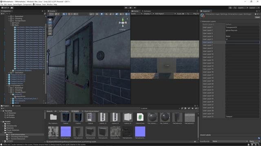Click the global search icon in toolbar

pos(235,8)
